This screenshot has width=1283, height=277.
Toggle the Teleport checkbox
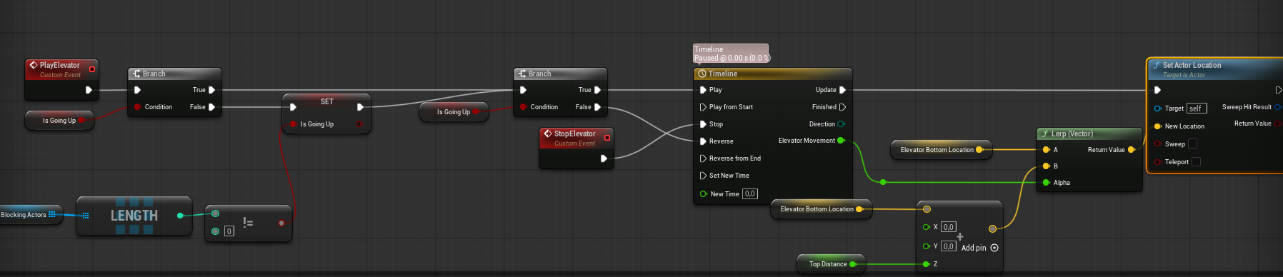pos(1197,162)
